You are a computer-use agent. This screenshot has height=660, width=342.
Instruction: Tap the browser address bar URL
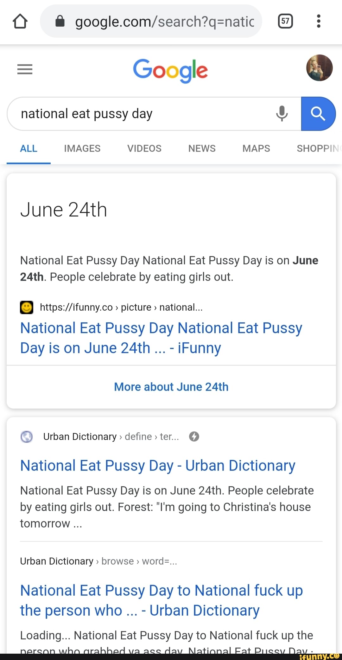point(165,22)
